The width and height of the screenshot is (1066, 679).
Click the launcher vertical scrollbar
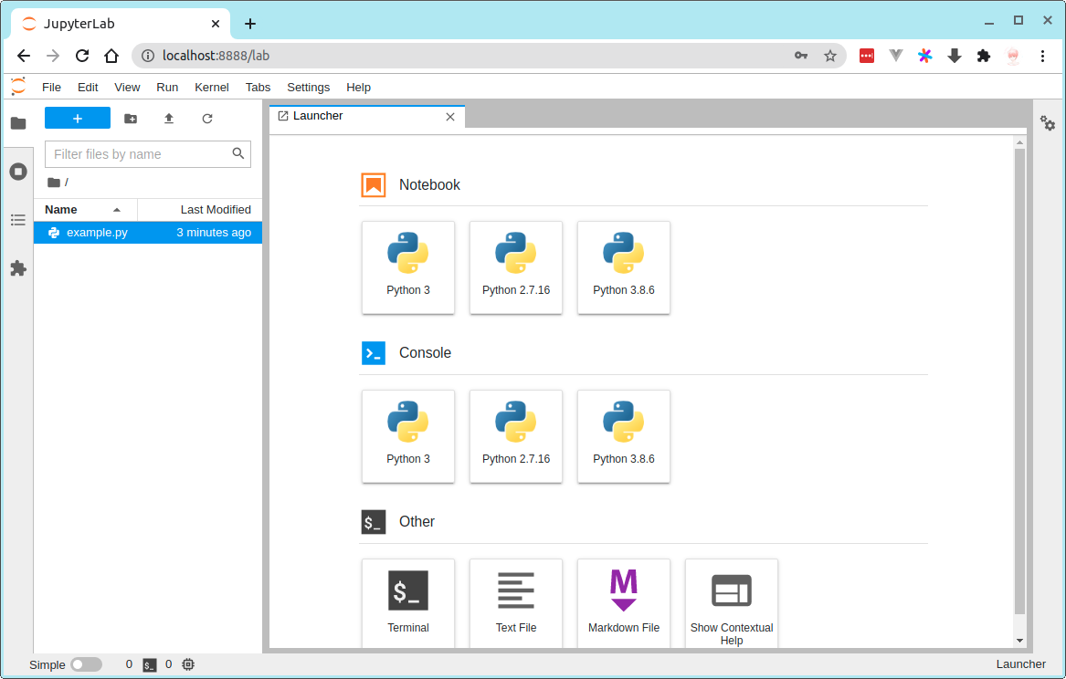(x=1019, y=381)
